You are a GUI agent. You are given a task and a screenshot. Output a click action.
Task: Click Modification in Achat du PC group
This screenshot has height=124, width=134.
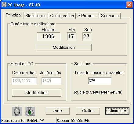[37, 93]
